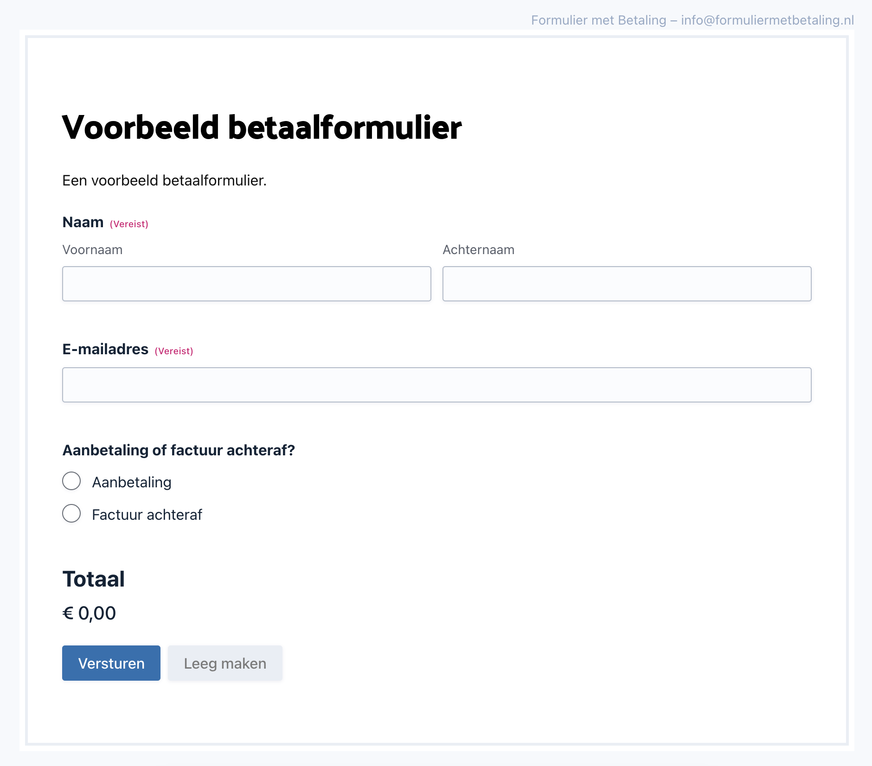Image resolution: width=872 pixels, height=766 pixels.
Task: Click the (Vereist) marker beside E-mailadres
Action: click(x=174, y=351)
